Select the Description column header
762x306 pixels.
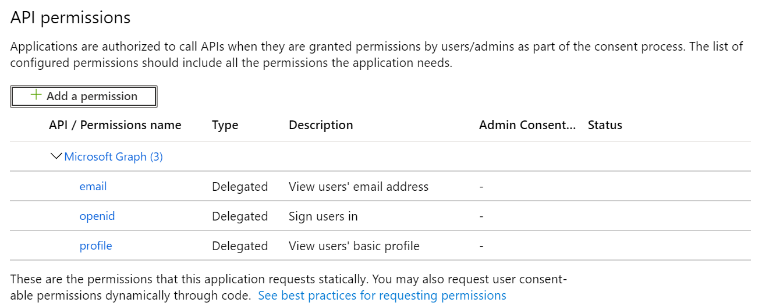[x=321, y=125]
